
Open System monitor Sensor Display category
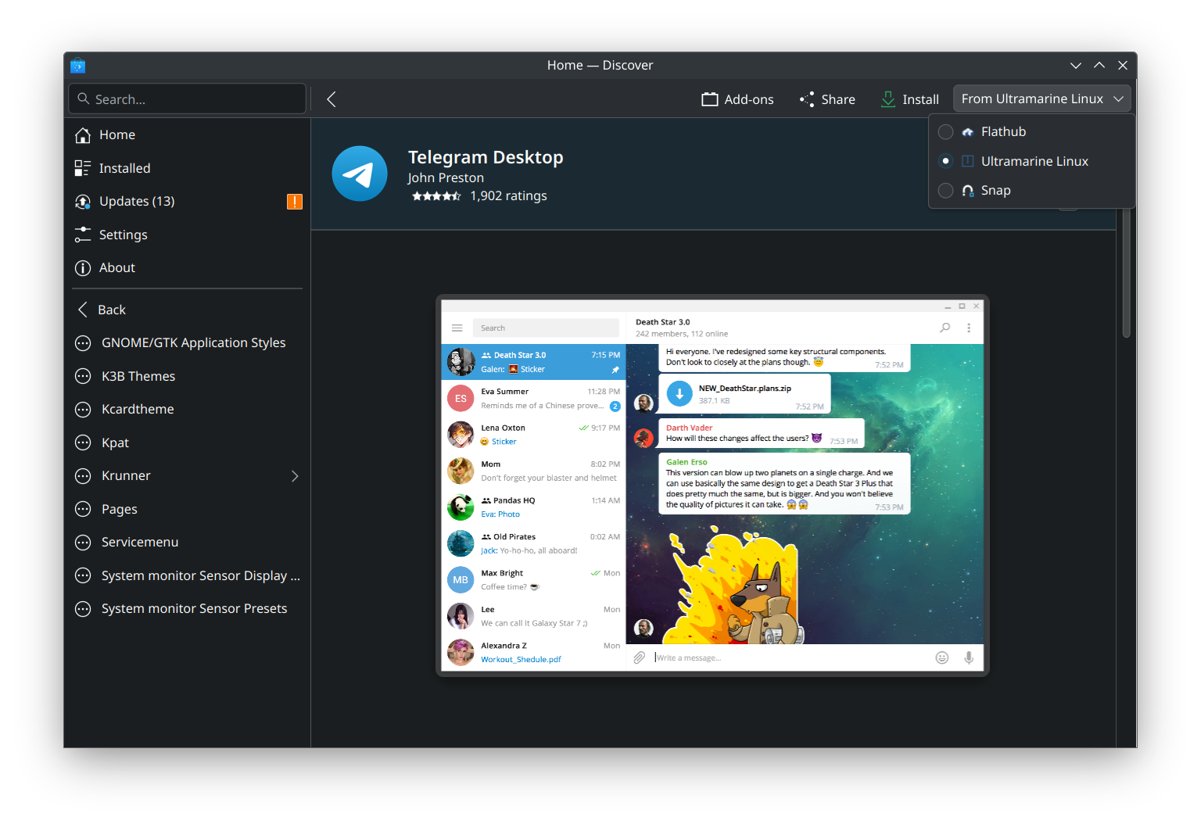[x=188, y=575]
